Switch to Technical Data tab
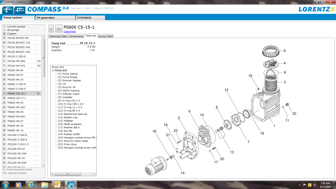This screenshot has height=189, width=336. (x=58, y=36)
